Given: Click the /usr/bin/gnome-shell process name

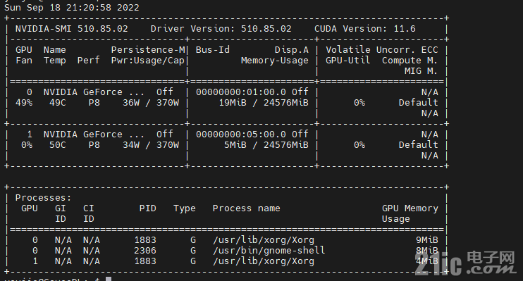Looking at the screenshot, I should point(269,250).
